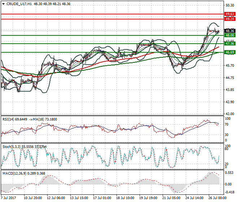Click the 45.70 price axis value
The height and width of the screenshot is (202, 238).
(x=230, y=66)
